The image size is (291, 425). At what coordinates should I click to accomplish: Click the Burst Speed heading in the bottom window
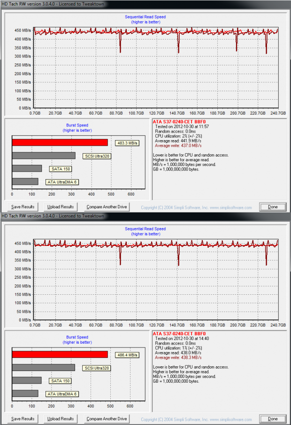click(x=77, y=337)
